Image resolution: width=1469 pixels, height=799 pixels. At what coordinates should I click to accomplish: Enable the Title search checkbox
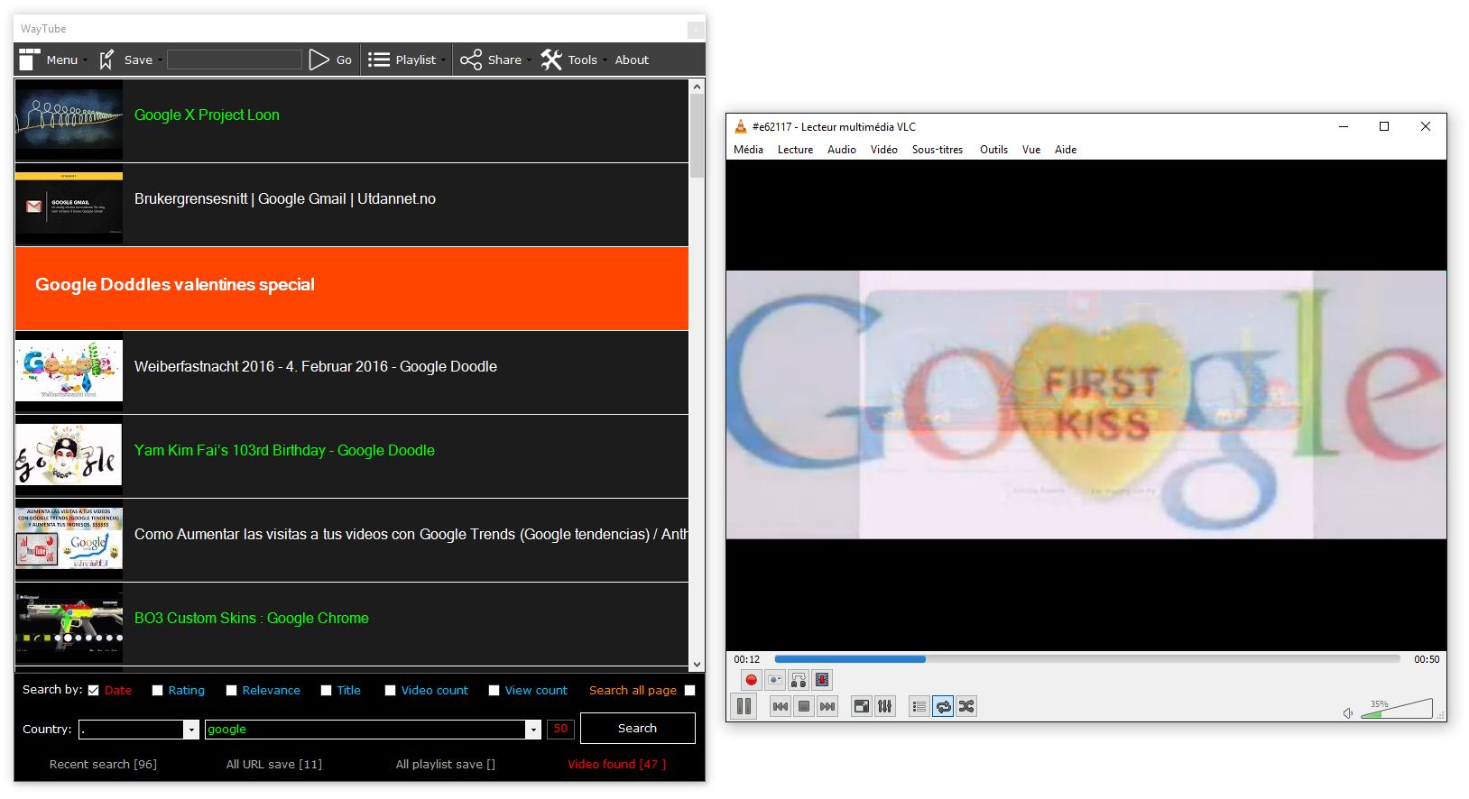coord(326,691)
